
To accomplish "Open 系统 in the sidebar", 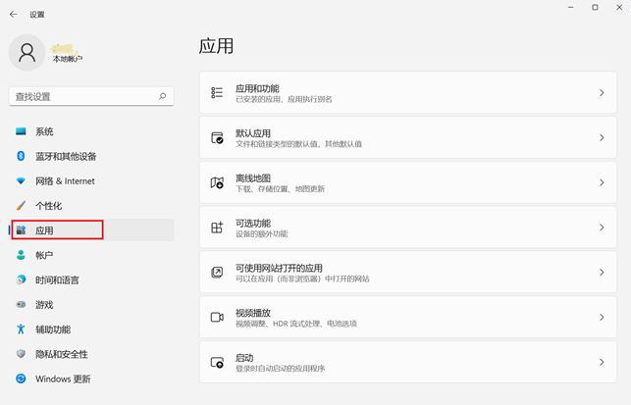I will click(44, 131).
